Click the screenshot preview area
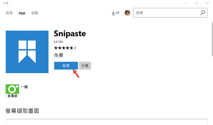This screenshot has width=213, height=125. point(106,122)
